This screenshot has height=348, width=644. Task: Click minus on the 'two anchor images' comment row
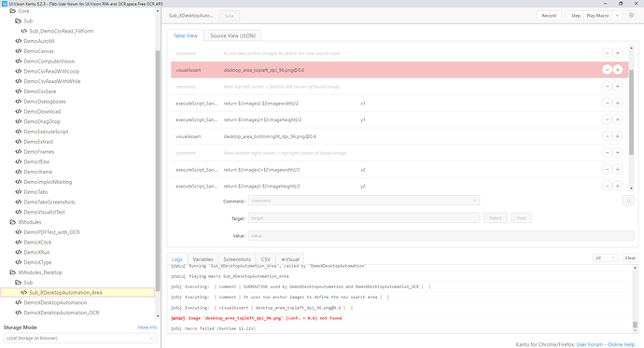(607, 53)
